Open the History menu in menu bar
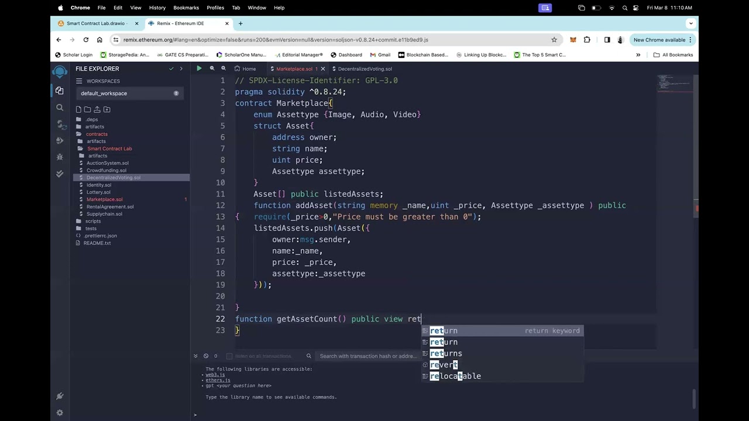The image size is (749, 421). 157,8
